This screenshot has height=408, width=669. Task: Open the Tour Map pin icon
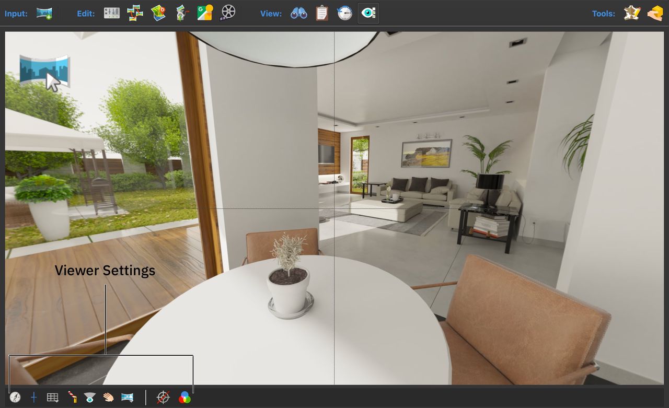pos(158,13)
